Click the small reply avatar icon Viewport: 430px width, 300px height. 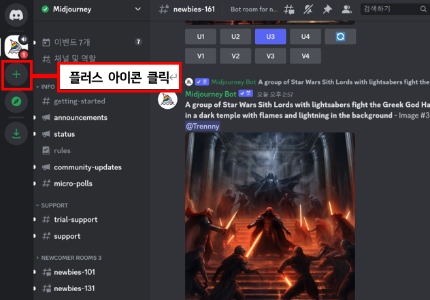pyautogui.click(x=189, y=82)
